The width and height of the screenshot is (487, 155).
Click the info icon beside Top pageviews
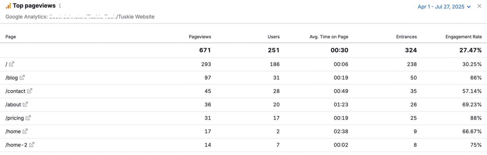click(60, 5)
